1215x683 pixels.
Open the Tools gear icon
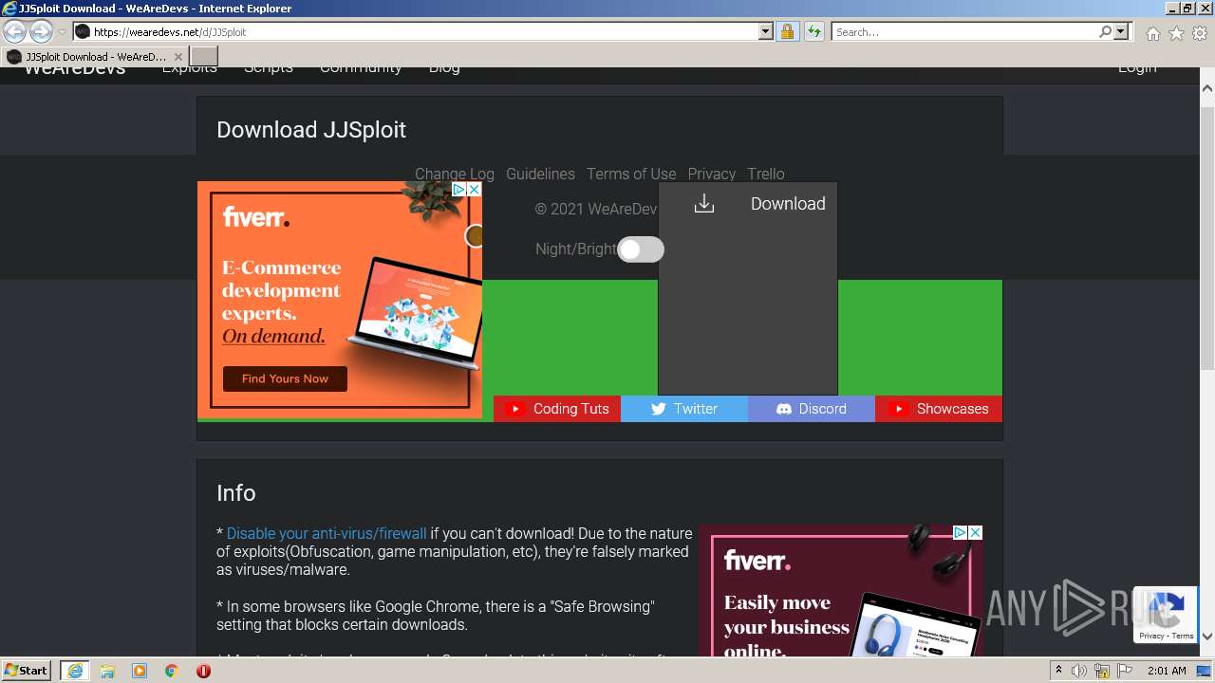tap(1200, 33)
